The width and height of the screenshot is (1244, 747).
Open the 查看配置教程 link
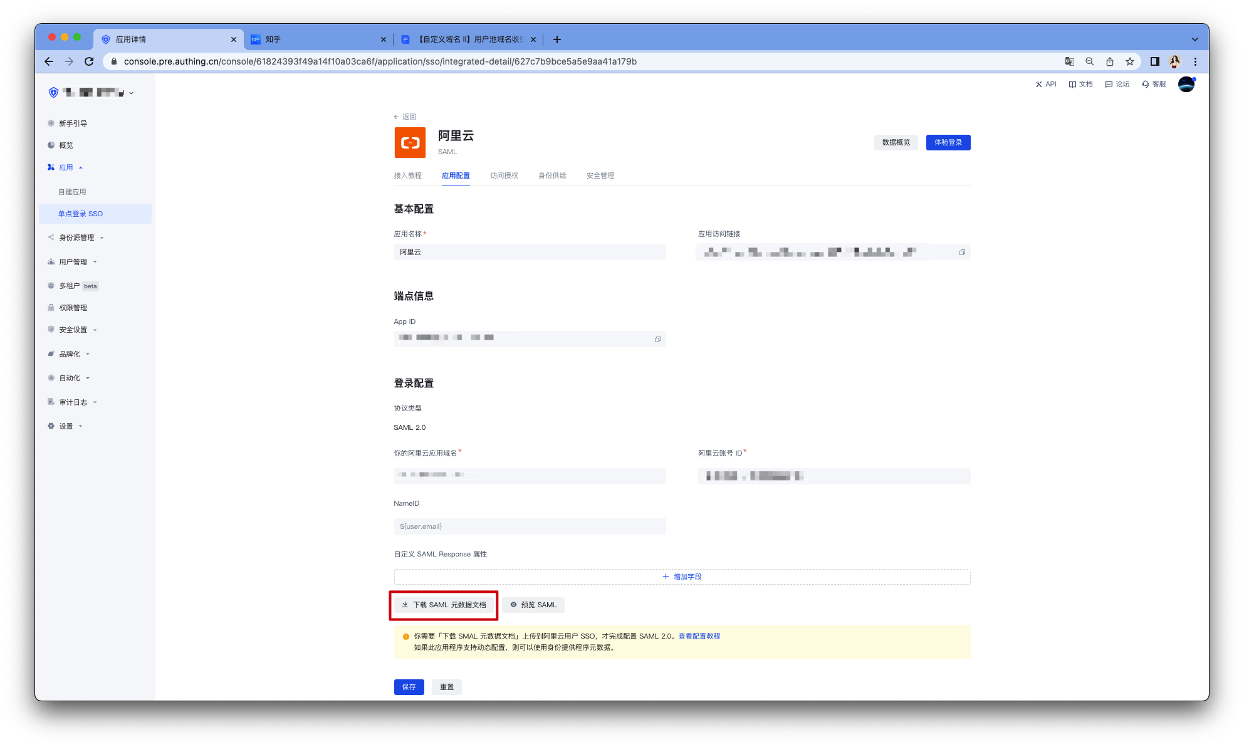[699, 636]
